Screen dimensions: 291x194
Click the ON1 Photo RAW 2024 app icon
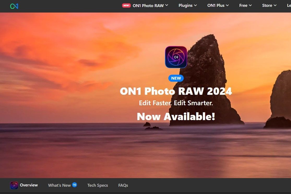pyautogui.click(x=176, y=57)
